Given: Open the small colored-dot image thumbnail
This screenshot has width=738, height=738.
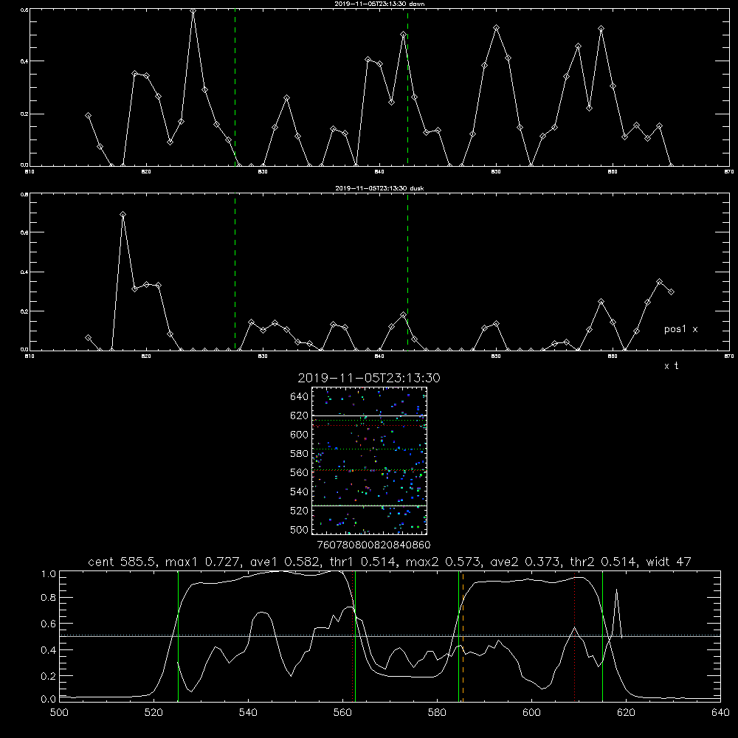Looking at the screenshot, I should point(369,461).
